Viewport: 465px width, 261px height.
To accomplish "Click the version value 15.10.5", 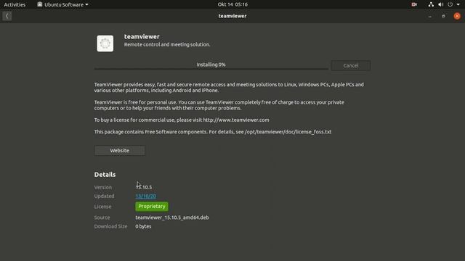I will 144,187.
